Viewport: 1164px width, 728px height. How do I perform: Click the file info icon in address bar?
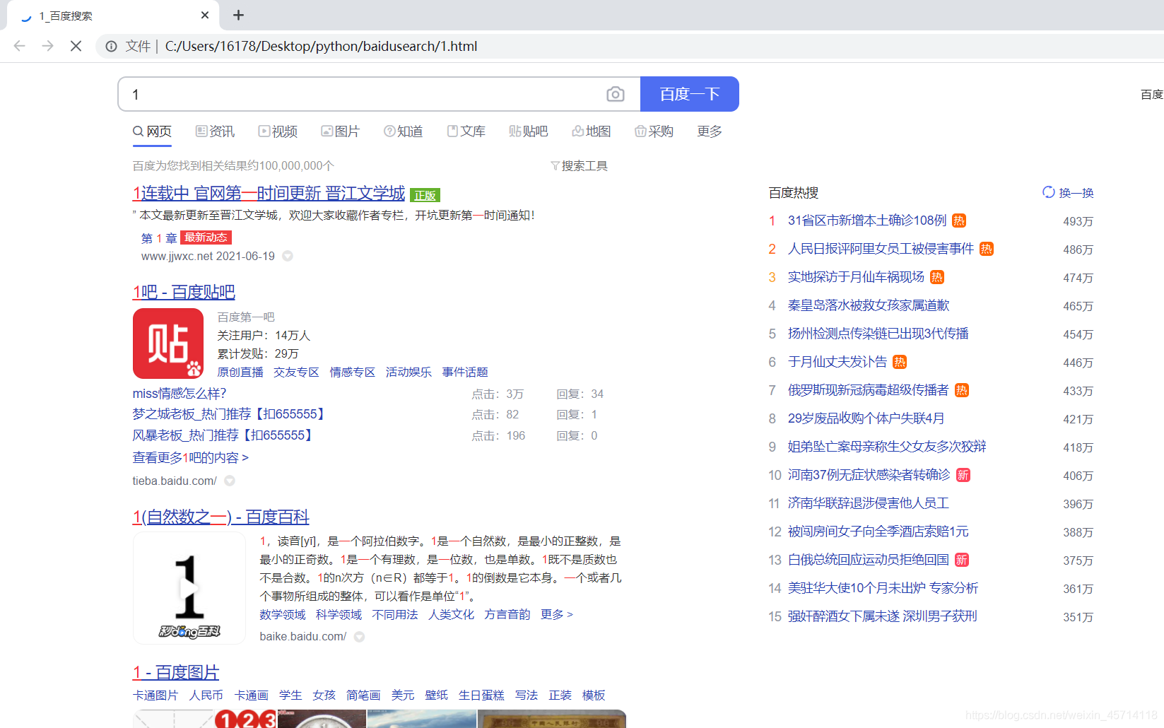click(111, 46)
